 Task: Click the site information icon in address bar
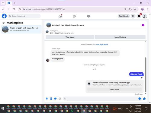20,9
